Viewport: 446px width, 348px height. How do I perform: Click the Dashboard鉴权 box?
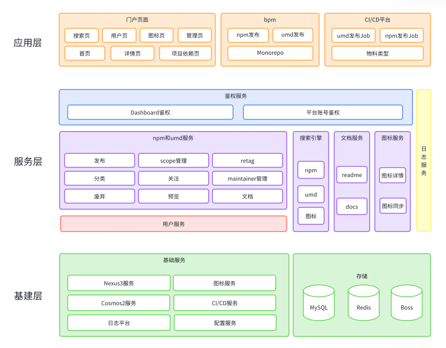click(x=150, y=112)
